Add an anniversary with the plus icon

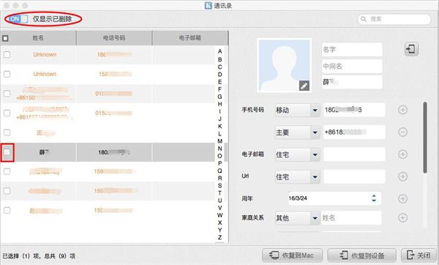pos(402,198)
